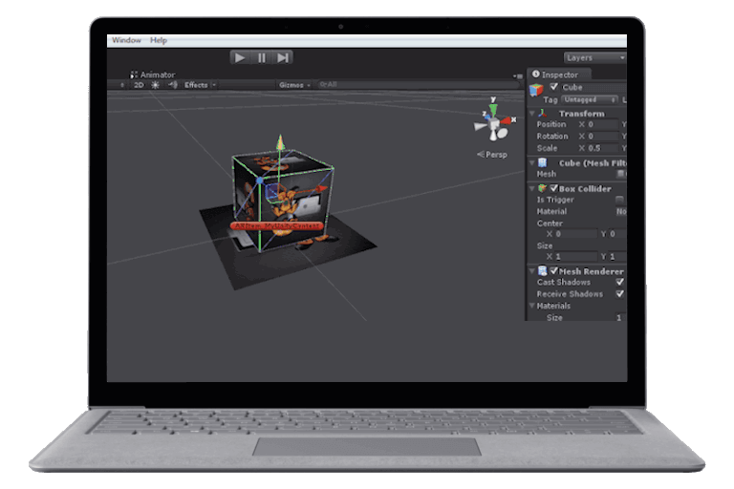734x489 pixels.
Task: Click the blue plane handle on the cube gizmo
Action: [271, 191]
